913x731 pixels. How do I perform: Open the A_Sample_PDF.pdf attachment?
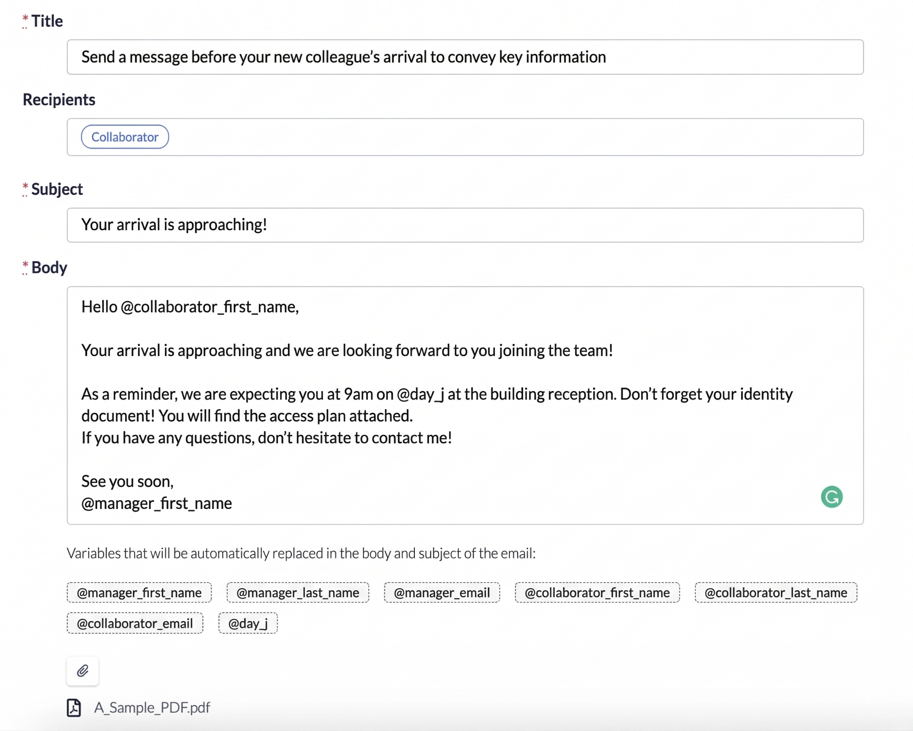pyautogui.click(x=152, y=707)
